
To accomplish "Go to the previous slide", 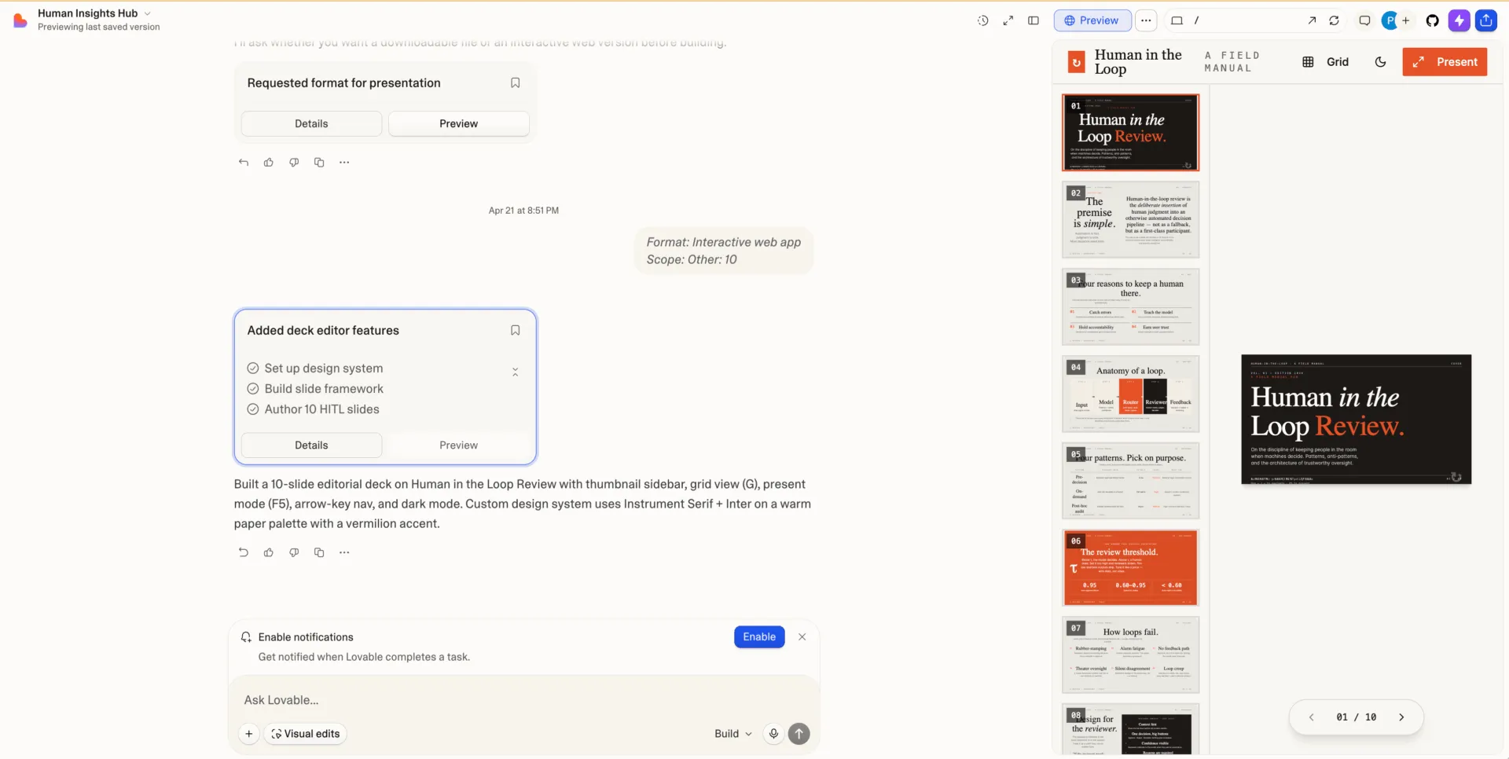I will click(1312, 717).
